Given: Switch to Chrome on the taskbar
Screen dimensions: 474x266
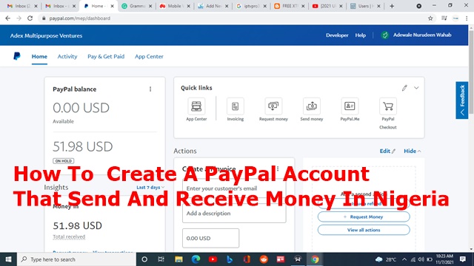Looking at the screenshot, I should (315, 259).
